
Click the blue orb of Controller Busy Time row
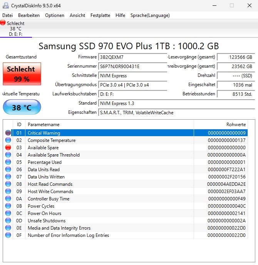[x=8, y=198]
